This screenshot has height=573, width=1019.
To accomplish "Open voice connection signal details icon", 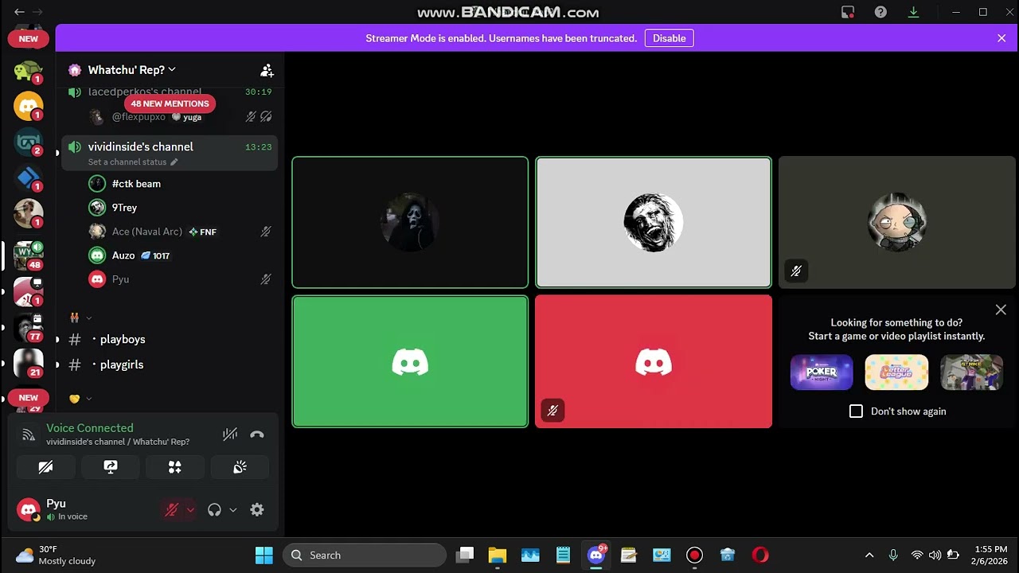I will [29, 435].
